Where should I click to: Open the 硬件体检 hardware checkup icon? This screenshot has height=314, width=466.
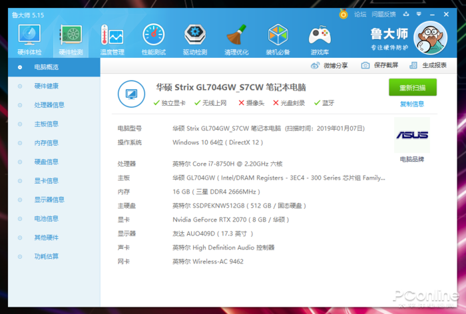(x=29, y=40)
